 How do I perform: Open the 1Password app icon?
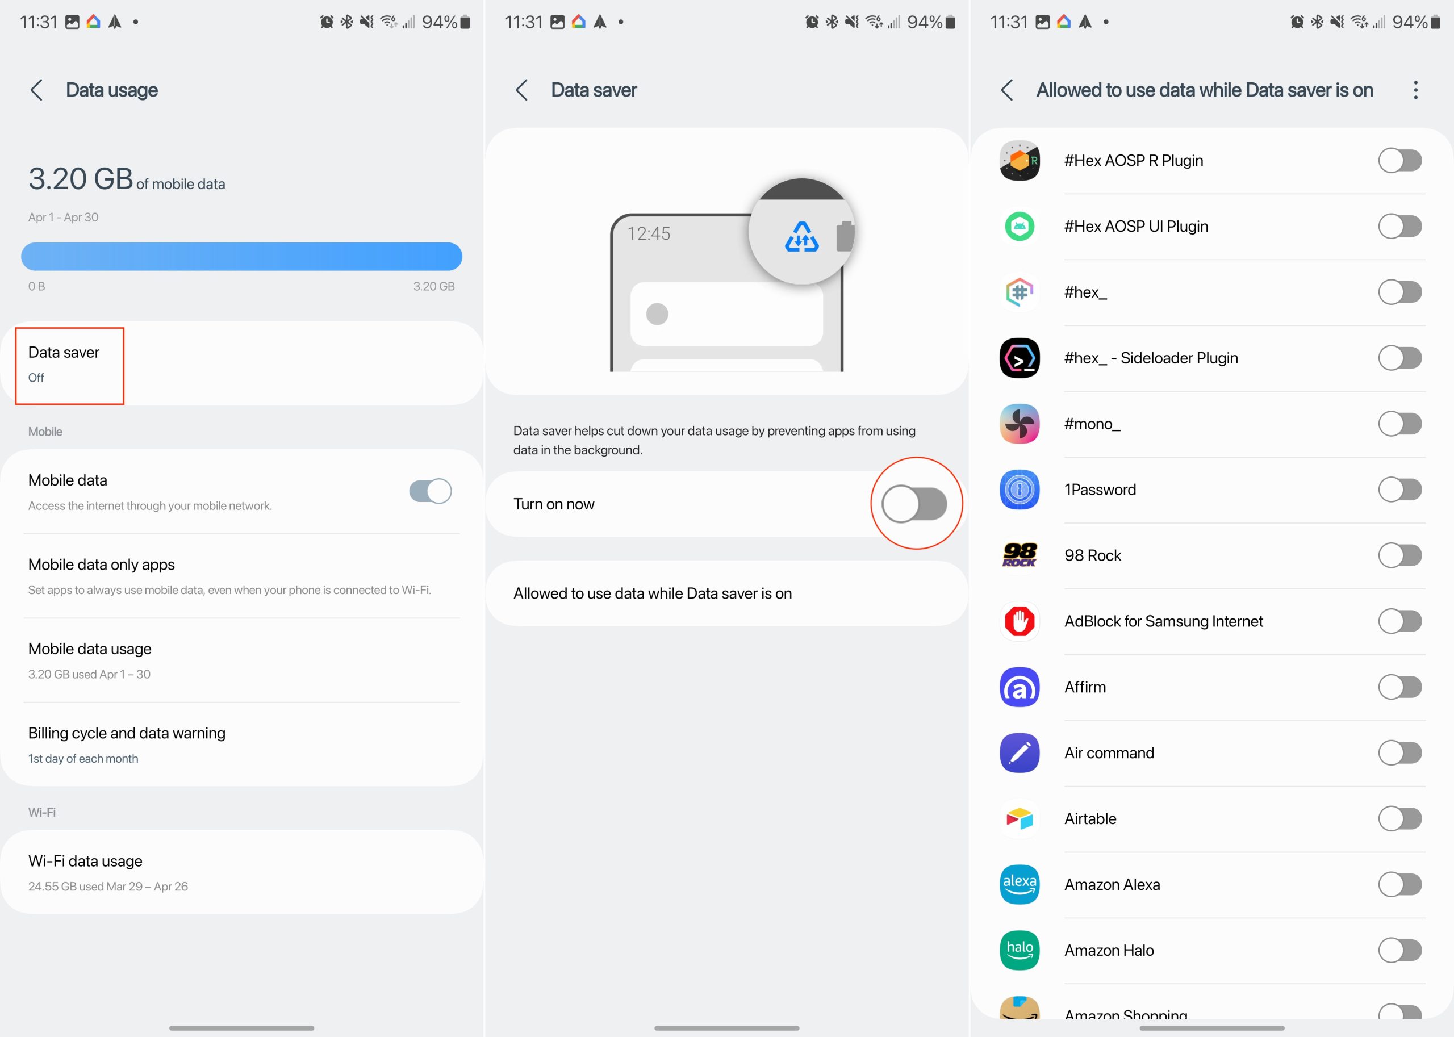tap(1019, 490)
